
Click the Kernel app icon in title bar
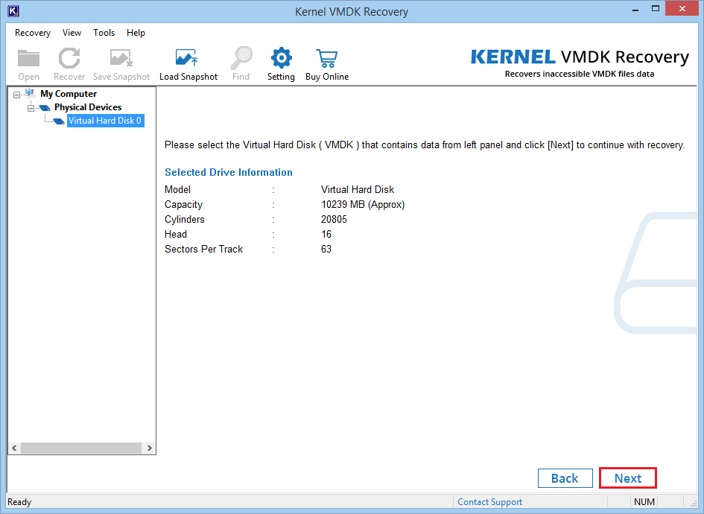[x=13, y=10]
